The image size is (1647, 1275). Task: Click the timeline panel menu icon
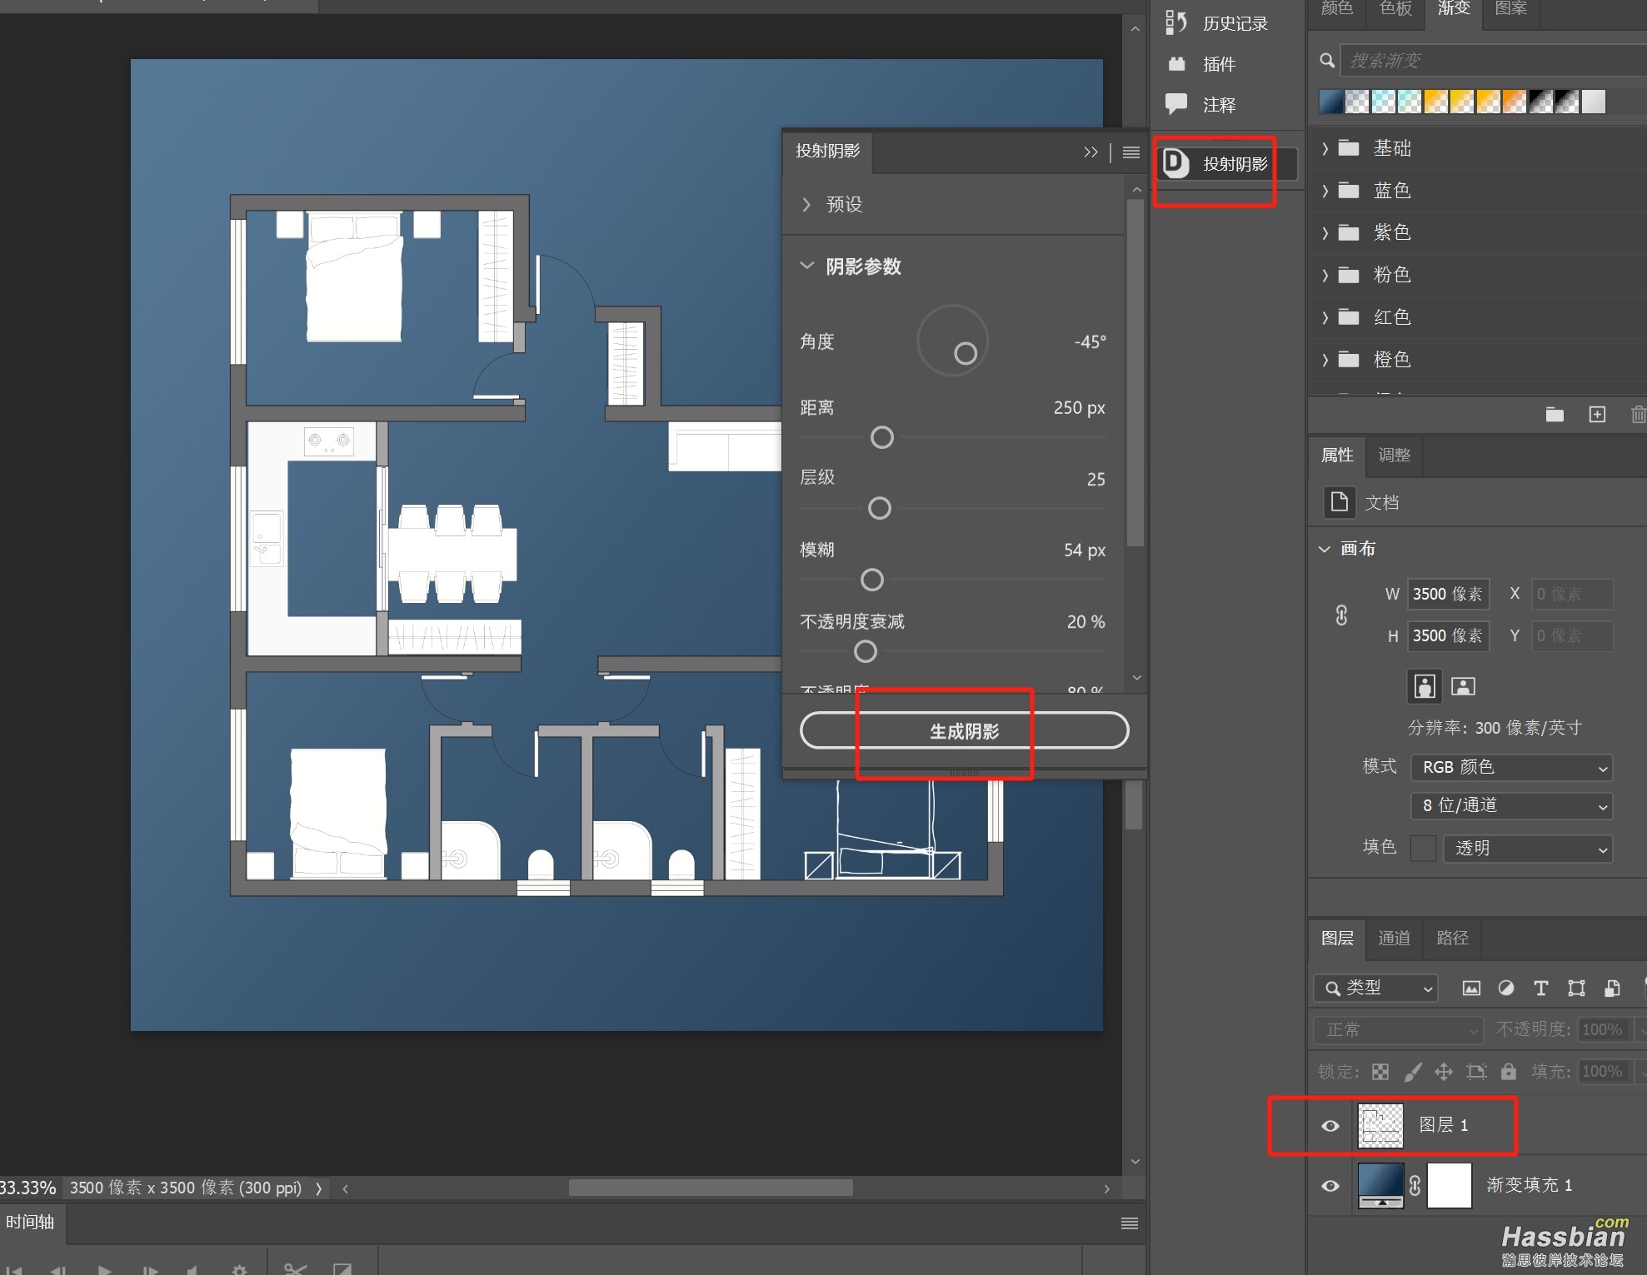coord(1130,1223)
